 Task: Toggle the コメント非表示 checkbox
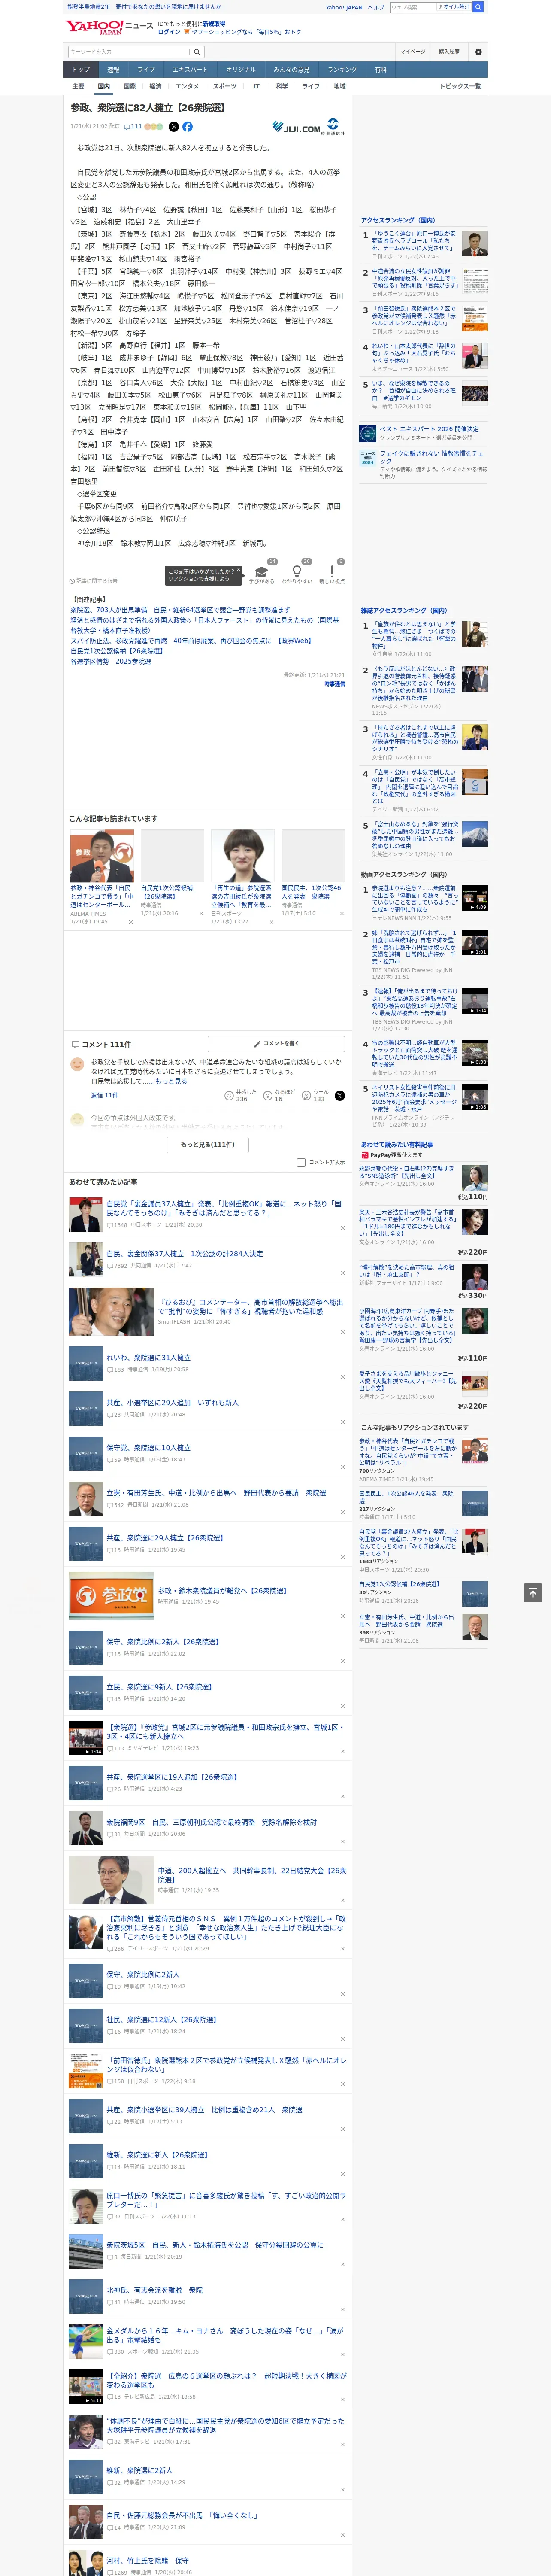(x=301, y=1162)
